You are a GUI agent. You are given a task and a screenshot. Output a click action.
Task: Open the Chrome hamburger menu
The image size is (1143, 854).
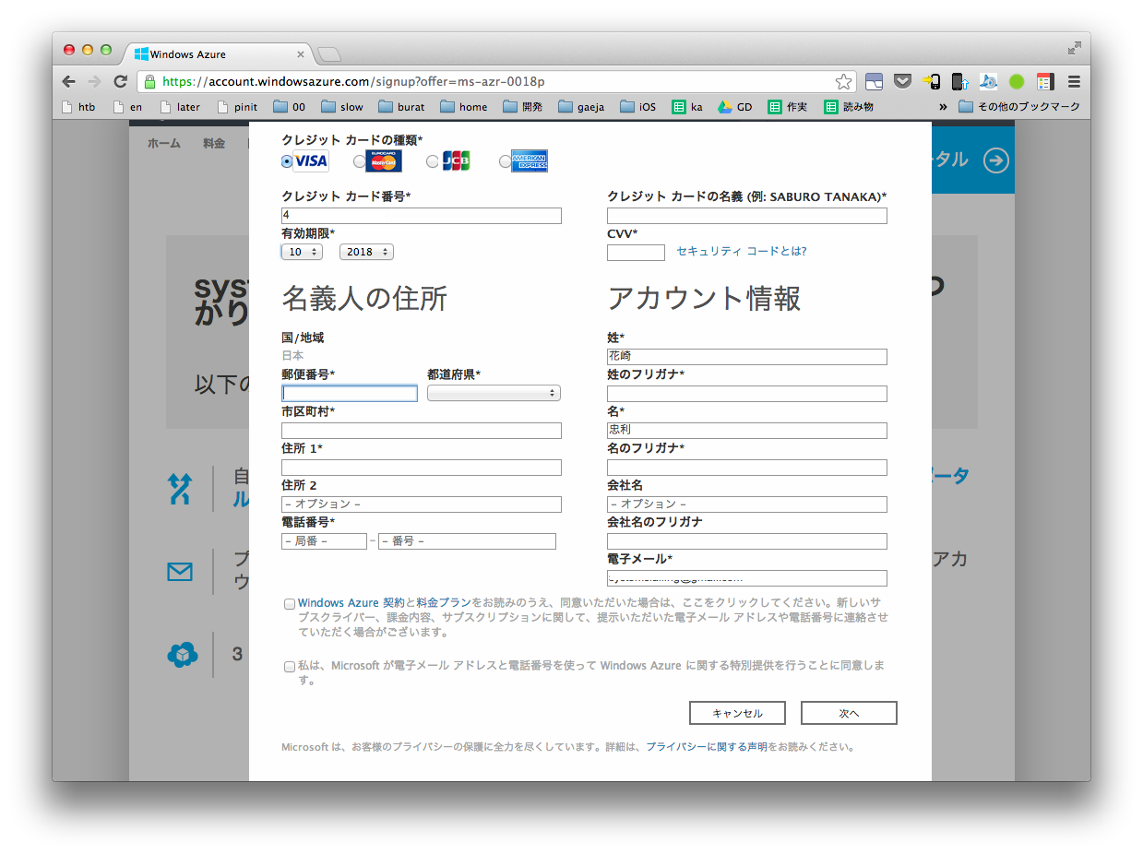1074,81
